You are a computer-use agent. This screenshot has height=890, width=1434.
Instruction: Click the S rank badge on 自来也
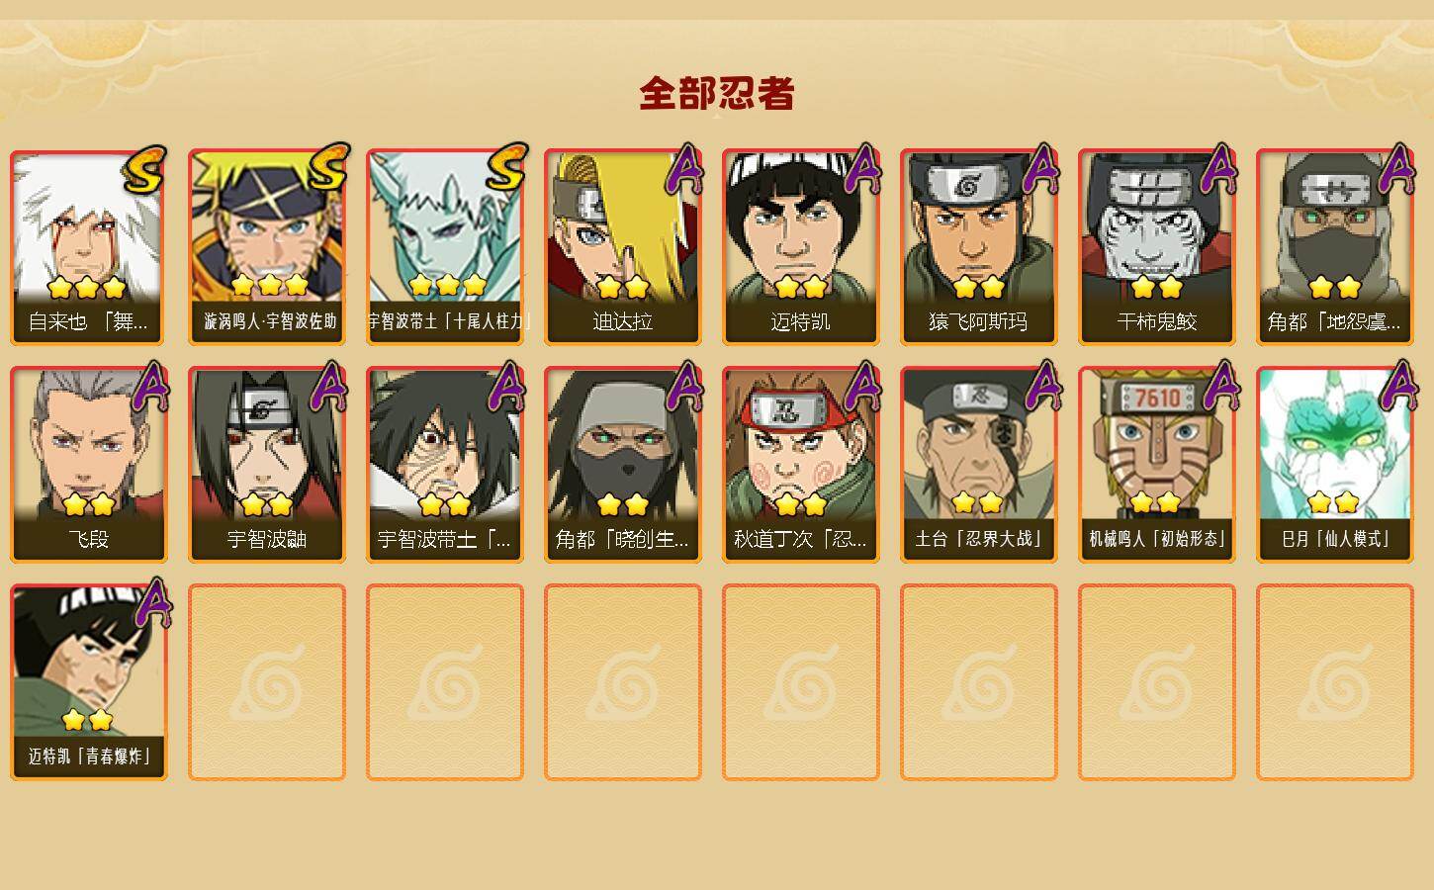(x=145, y=169)
